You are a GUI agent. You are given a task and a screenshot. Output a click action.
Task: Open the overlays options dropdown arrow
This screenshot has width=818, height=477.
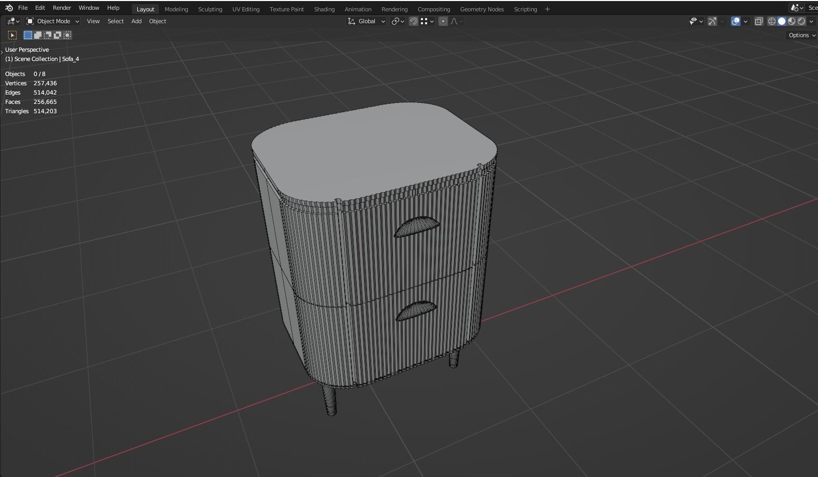(746, 21)
